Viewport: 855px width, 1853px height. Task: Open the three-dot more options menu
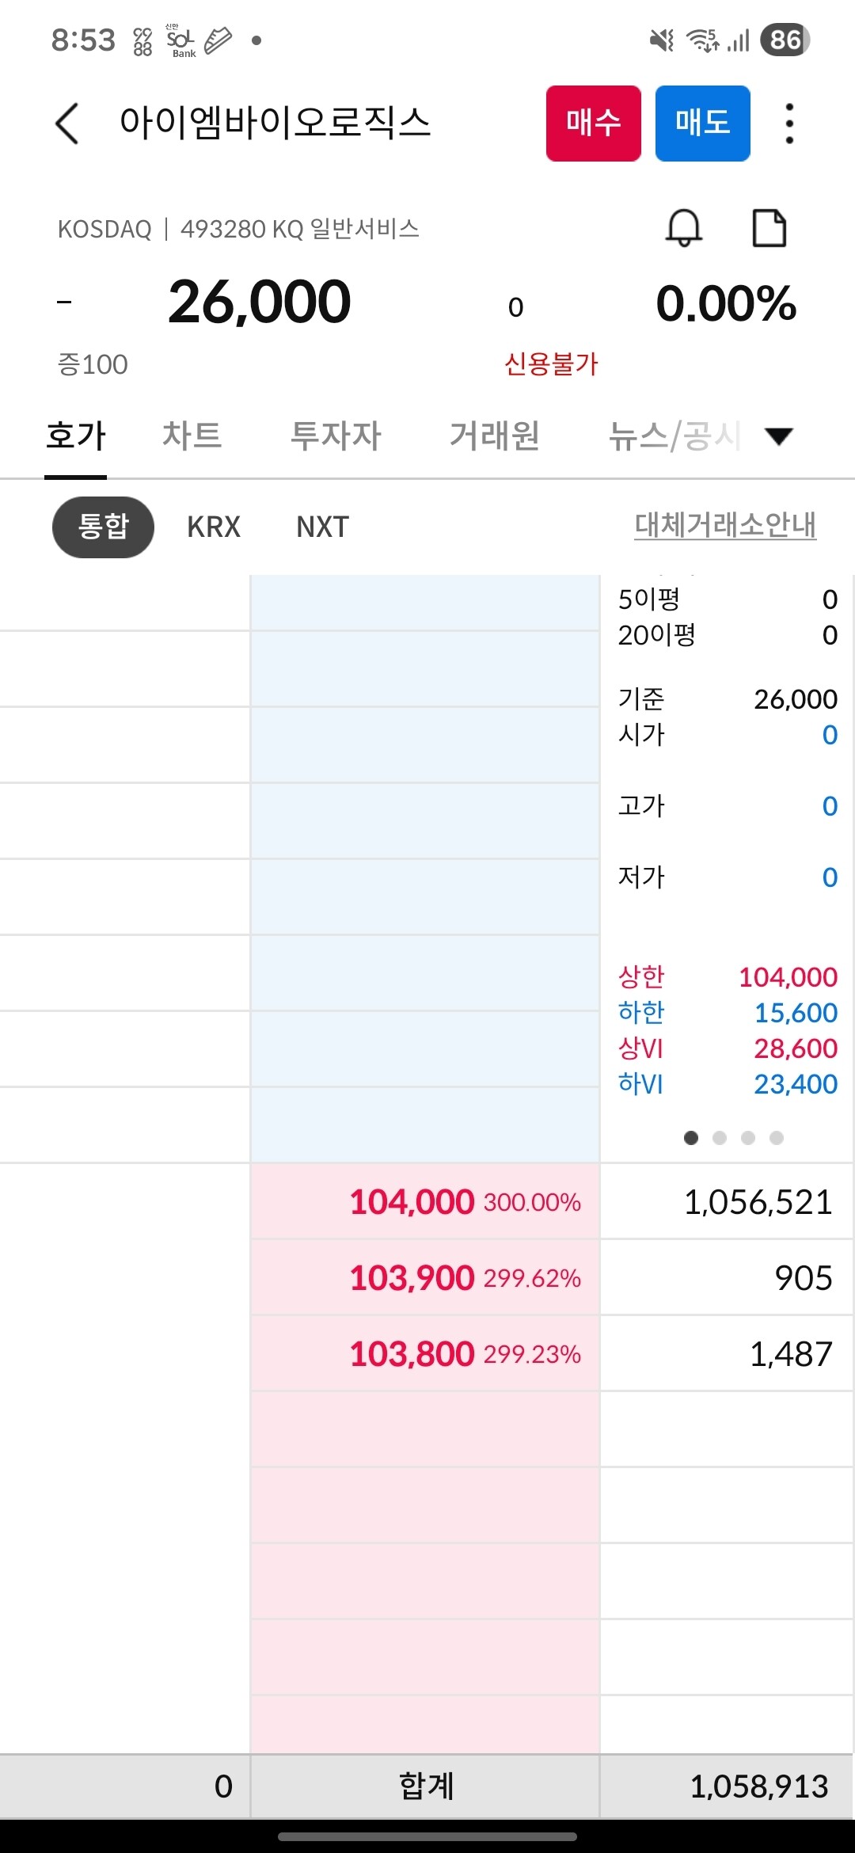click(788, 124)
